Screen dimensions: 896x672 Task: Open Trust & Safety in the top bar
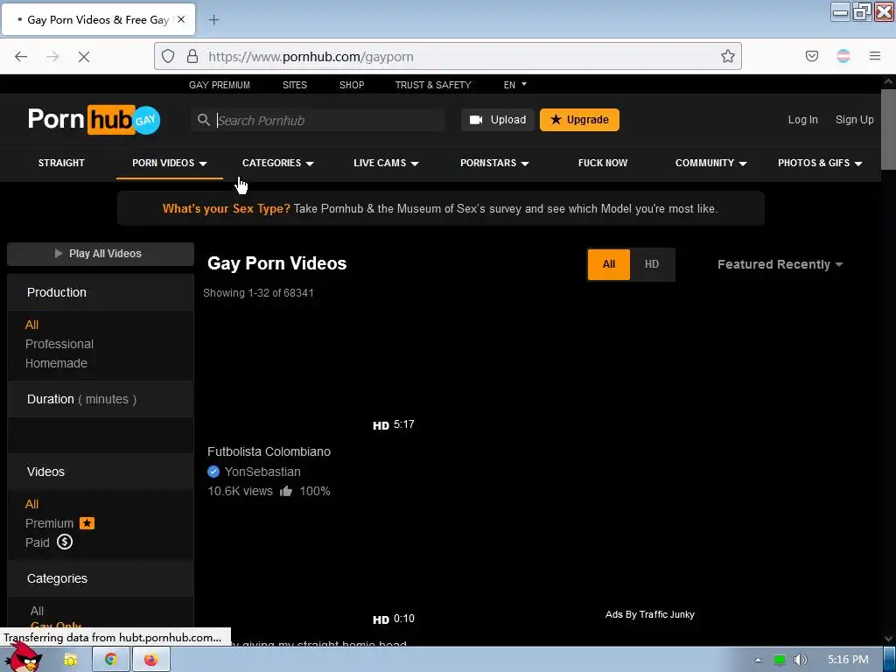(x=433, y=85)
